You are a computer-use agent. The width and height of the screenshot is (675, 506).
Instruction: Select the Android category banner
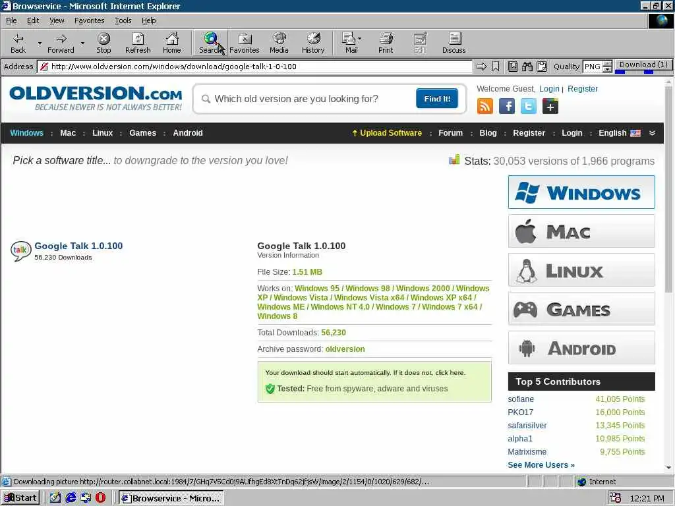(x=581, y=348)
